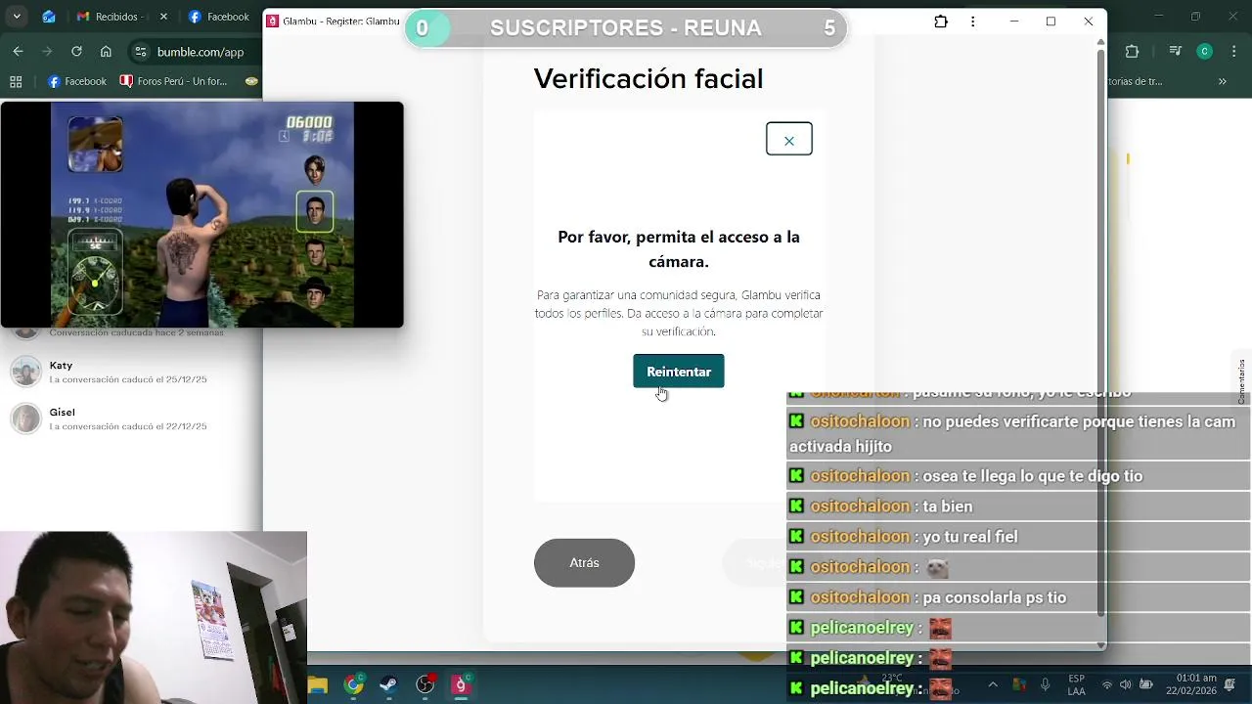Viewport: 1252px width, 704px height.
Task: Click the game video overlay thumbnail
Action: 201,214
